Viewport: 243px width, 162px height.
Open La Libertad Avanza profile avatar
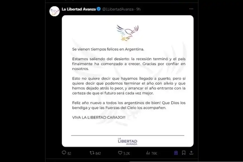point(54,11)
